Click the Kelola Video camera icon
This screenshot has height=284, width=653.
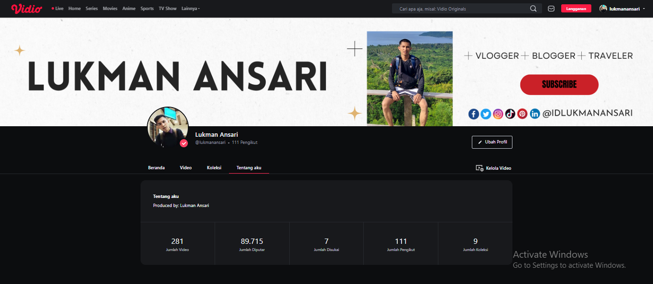coord(479,168)
